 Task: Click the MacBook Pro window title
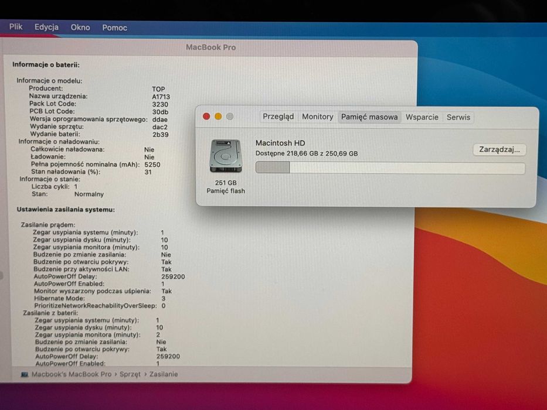pyautogui.click(x=210, y=47)
